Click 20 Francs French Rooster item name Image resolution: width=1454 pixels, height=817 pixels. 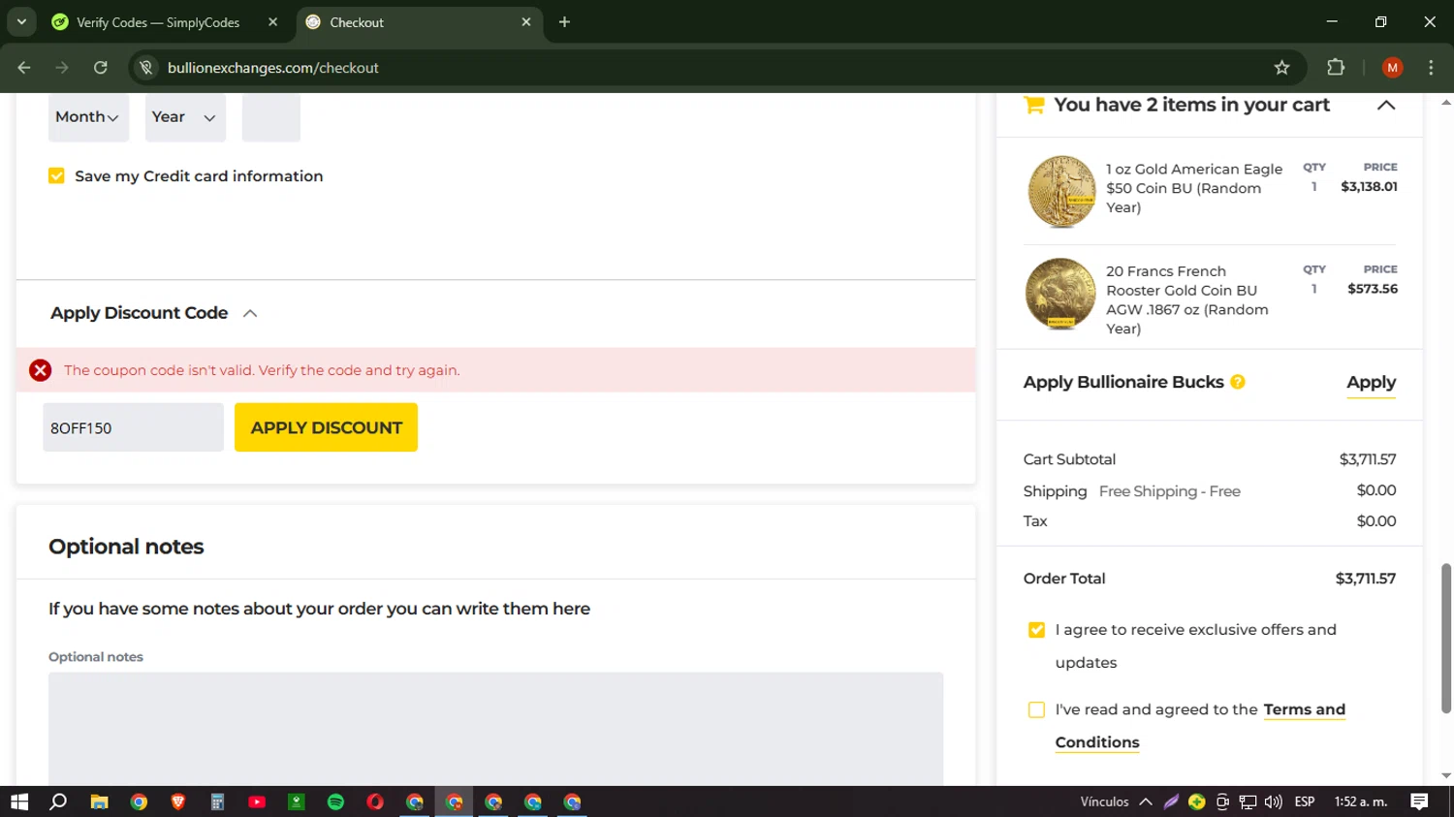tap(1187, 299)
